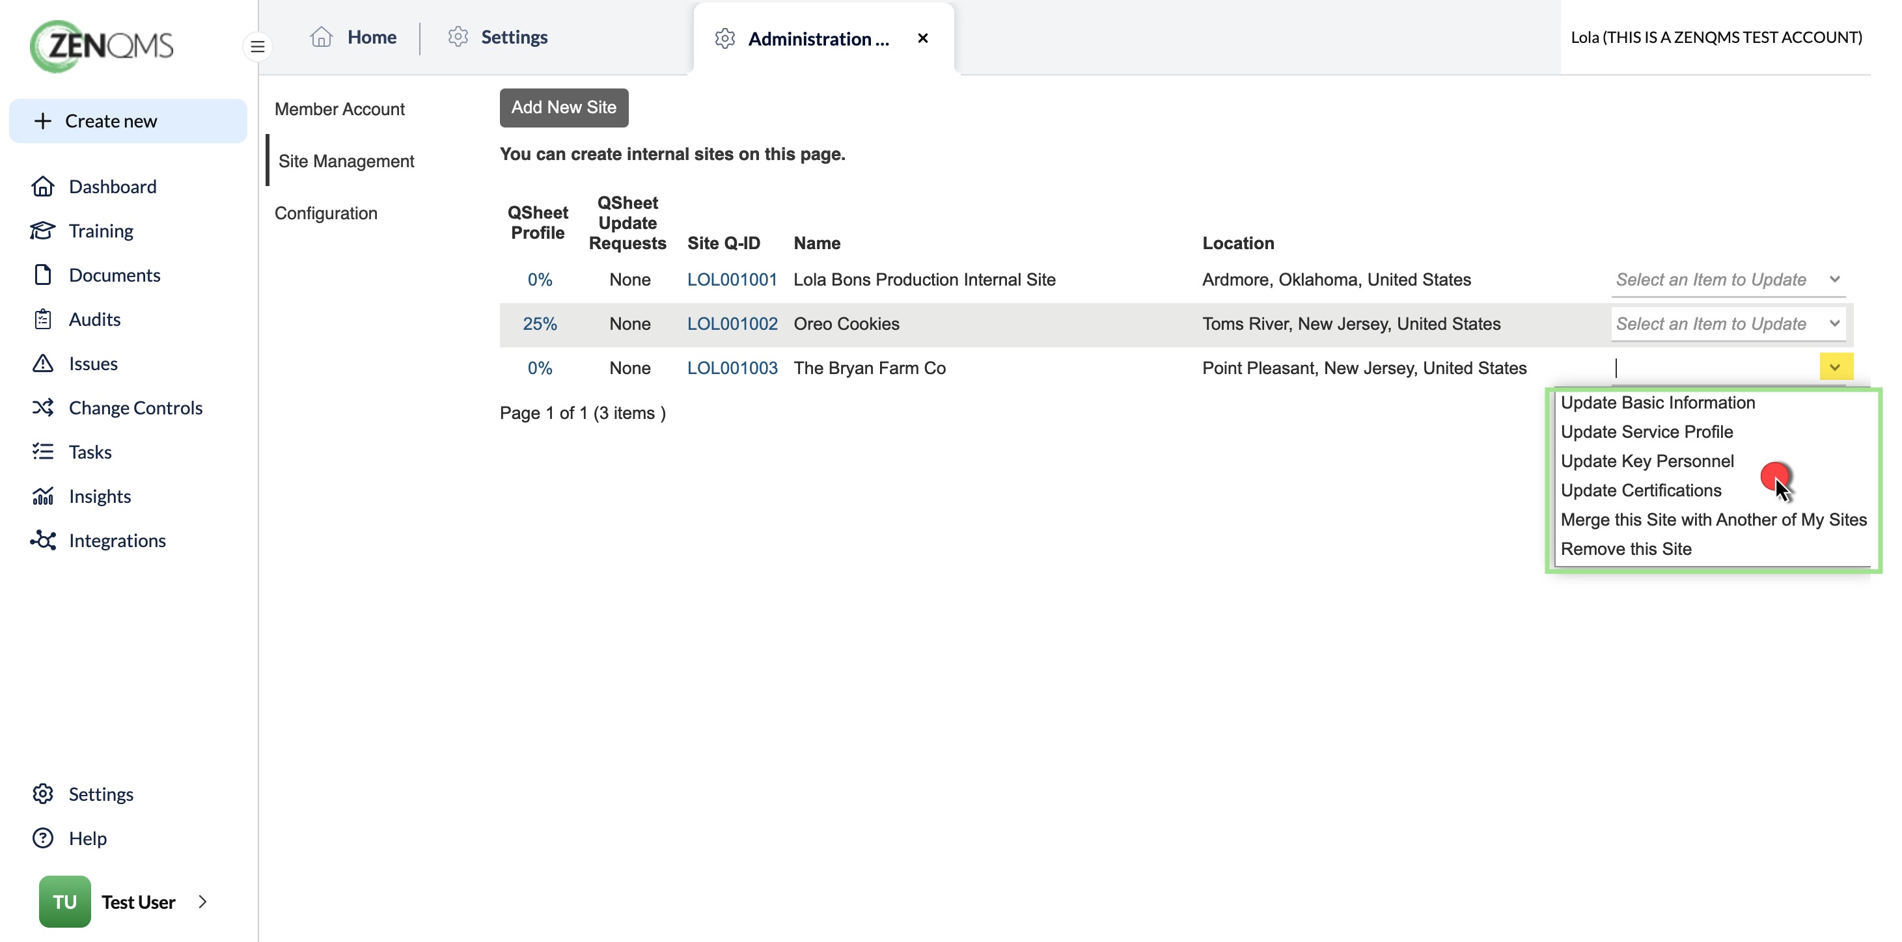Click the Documents page icon

(x=43, y=275)
